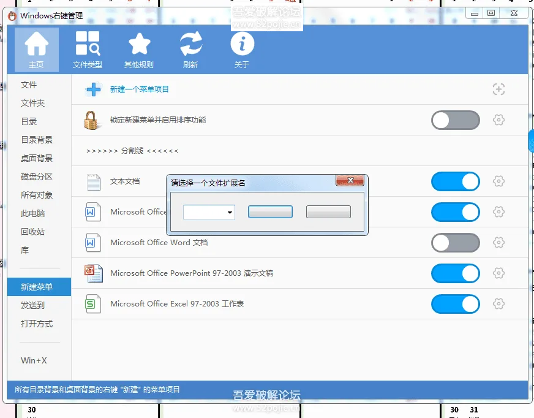Click the Excel 97-2003 spreadsheet file icon
Image resolution: width=534 pixels, height=418 pixels.
tap(93, 304)
